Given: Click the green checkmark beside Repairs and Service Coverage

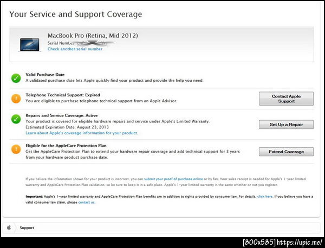Looking at the screenshot, I should (x=16, y=119).
